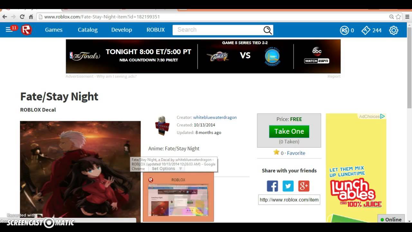Click the Fate/Stay Night page title

(59, 96)
